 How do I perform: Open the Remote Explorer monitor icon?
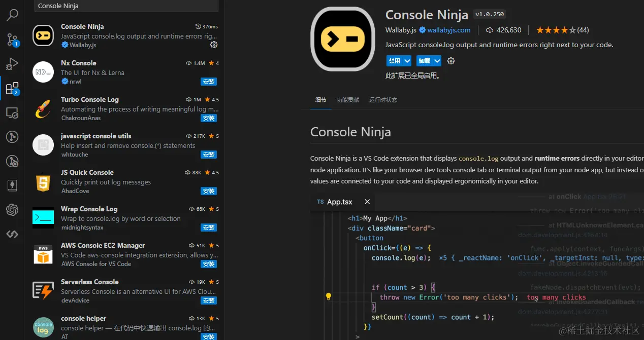pyautogui.click(x=12, y=112)
